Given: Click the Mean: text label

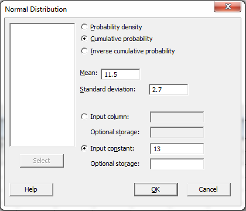Looking at the screenshot, I should coord(88,73).
